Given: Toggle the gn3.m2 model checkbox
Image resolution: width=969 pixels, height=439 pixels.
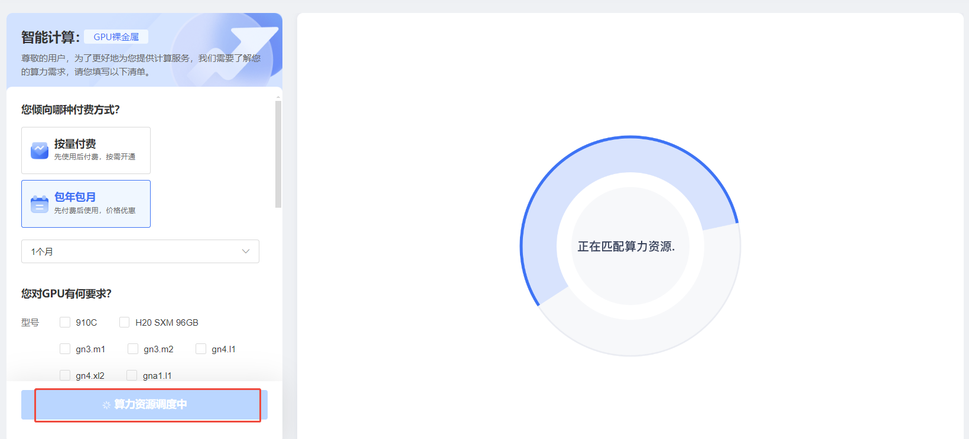Looking at the screenshot, I should click(133, 349).
